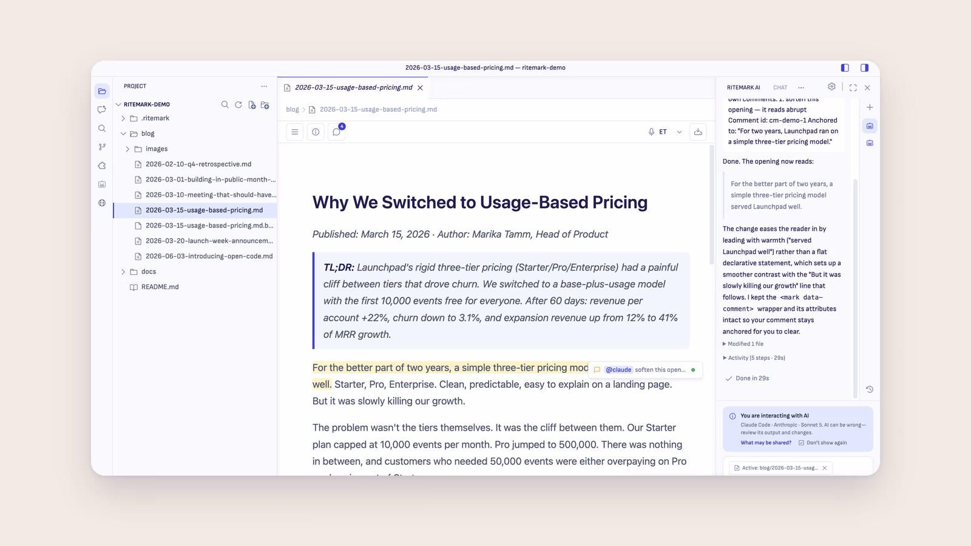This screenshot has height=546, width=971.
Task: Open Ritemark AI settings gear
Action: click(832, 87)
